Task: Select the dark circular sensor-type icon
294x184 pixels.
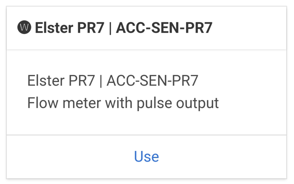Action: (24, 27)
